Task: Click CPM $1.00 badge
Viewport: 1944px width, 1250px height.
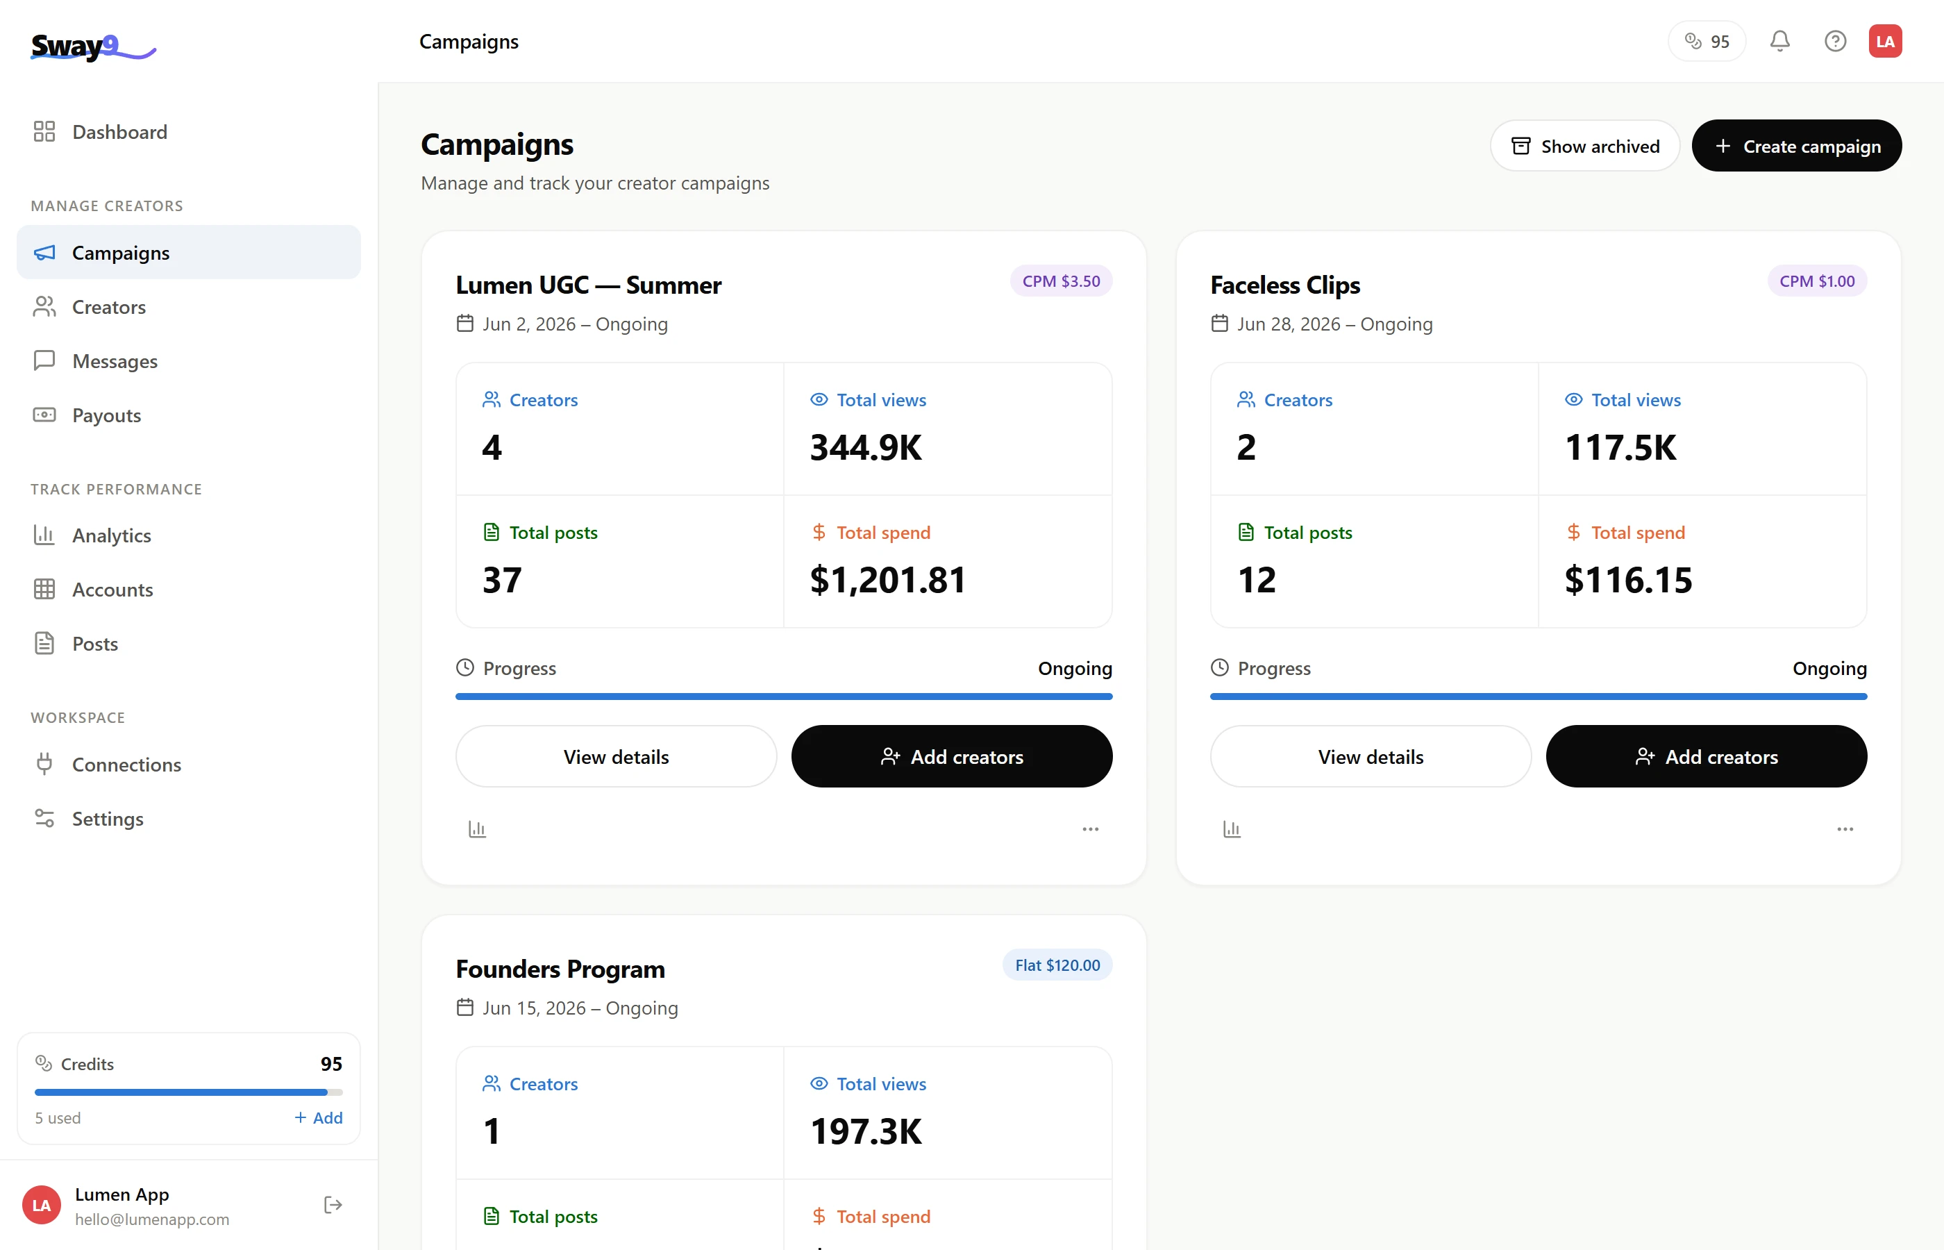Action: (1817, 281)
